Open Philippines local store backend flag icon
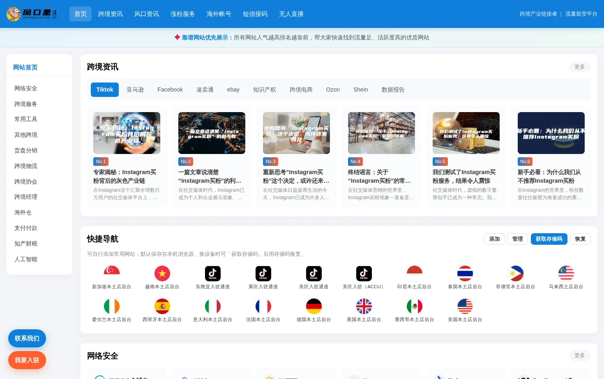The height and width of the screenshot is (379, 604). coord(516,273)
